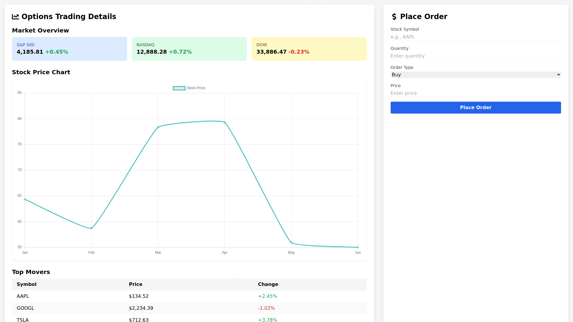
Task: Open the Order Type dropdown
Action: click(475, 75)
